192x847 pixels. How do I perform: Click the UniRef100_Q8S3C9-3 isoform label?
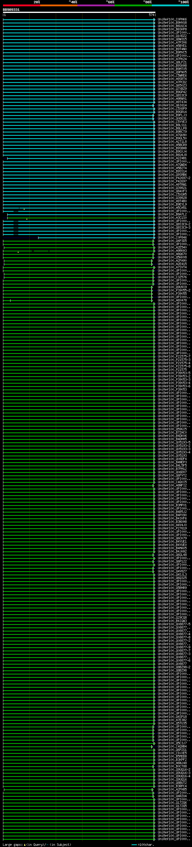tap(174, 227)
